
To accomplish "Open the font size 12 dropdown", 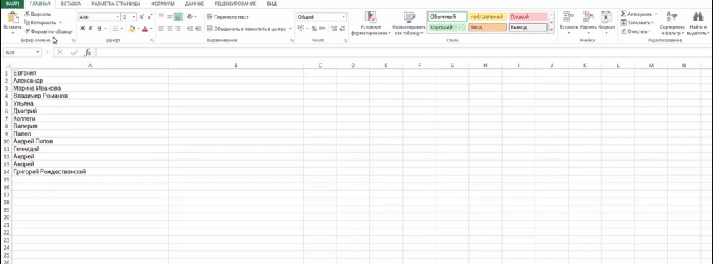I will tap(134, 17).
